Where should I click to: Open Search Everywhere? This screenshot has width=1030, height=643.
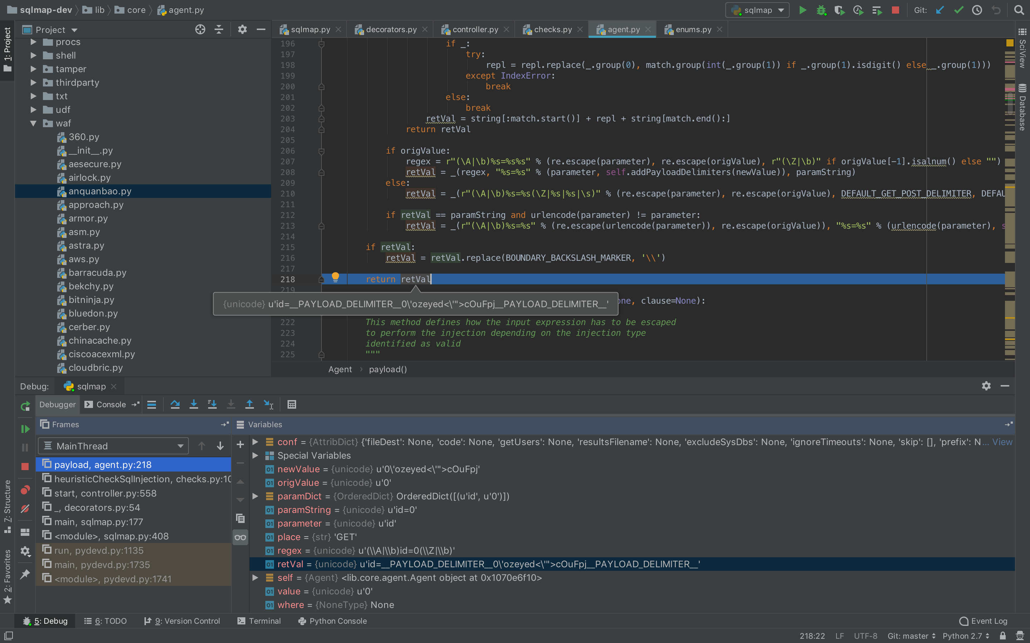coord(1020,10)
